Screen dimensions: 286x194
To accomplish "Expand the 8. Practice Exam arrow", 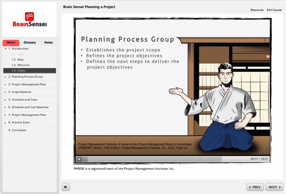I will [x=6, y=123].
